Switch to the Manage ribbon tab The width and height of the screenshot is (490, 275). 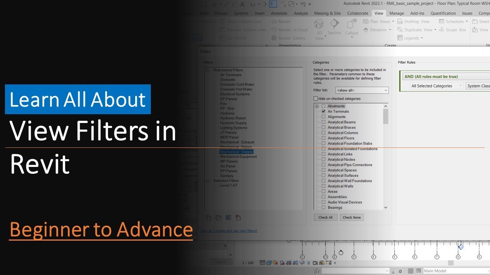tap(397, 13)
